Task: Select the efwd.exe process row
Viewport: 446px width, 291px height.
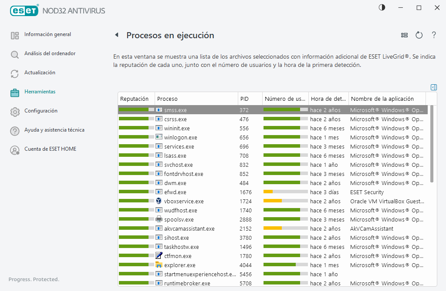Action: (x=218, y=192)
